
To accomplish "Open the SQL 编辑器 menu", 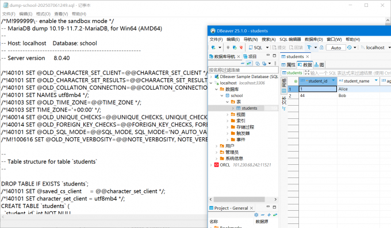I will [290, 40].
